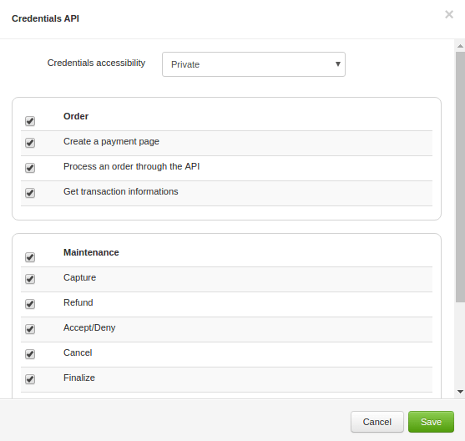
Task: Toggle the Create a payment page checkbox
Action: pos(30,143)
